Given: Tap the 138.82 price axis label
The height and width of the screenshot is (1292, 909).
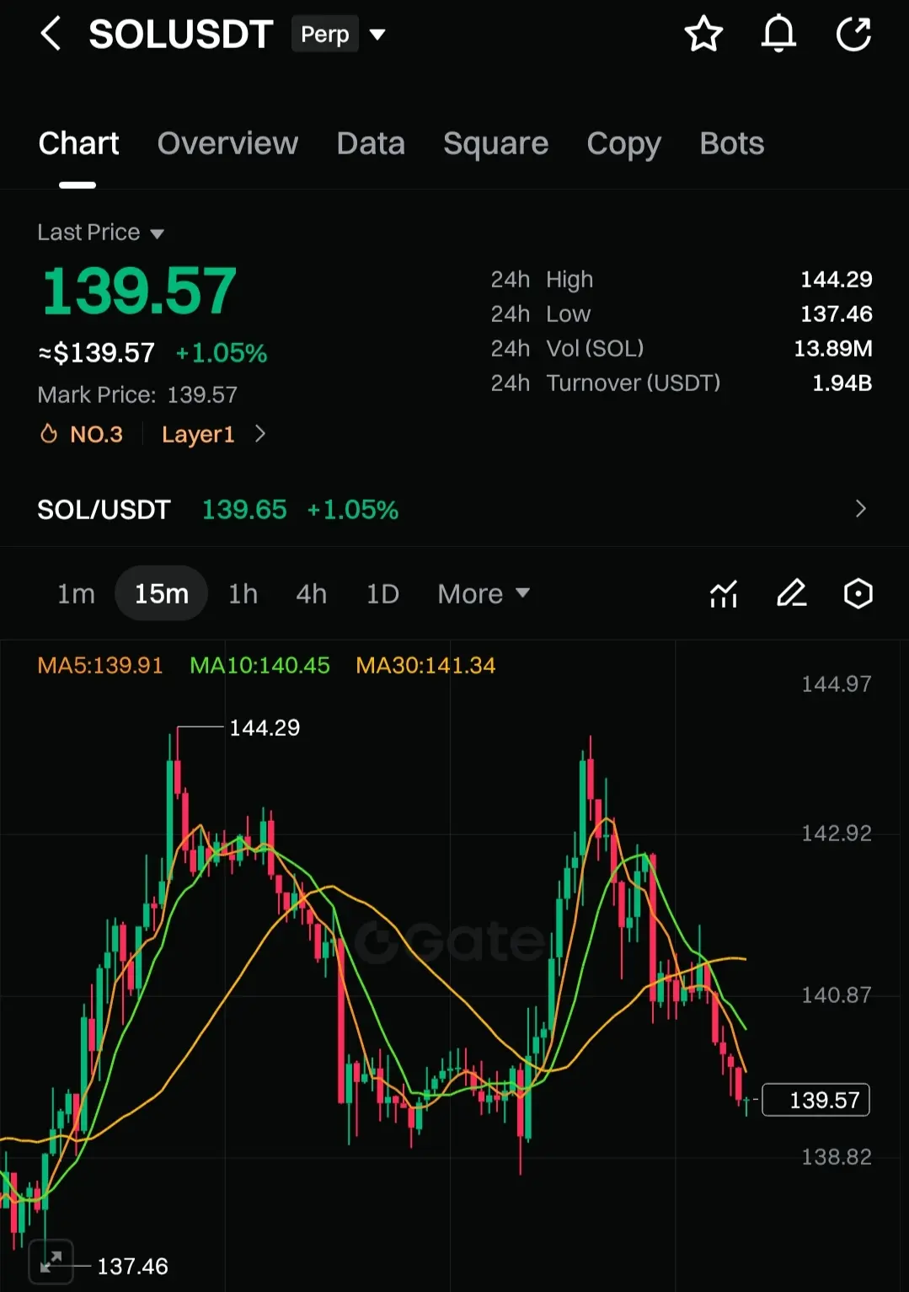Looking at the screenshot, I should (836, 1156).
